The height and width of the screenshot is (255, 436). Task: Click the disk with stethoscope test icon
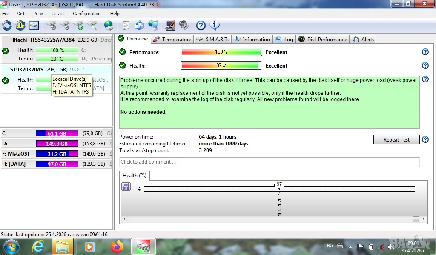click(x=51, y=25)
